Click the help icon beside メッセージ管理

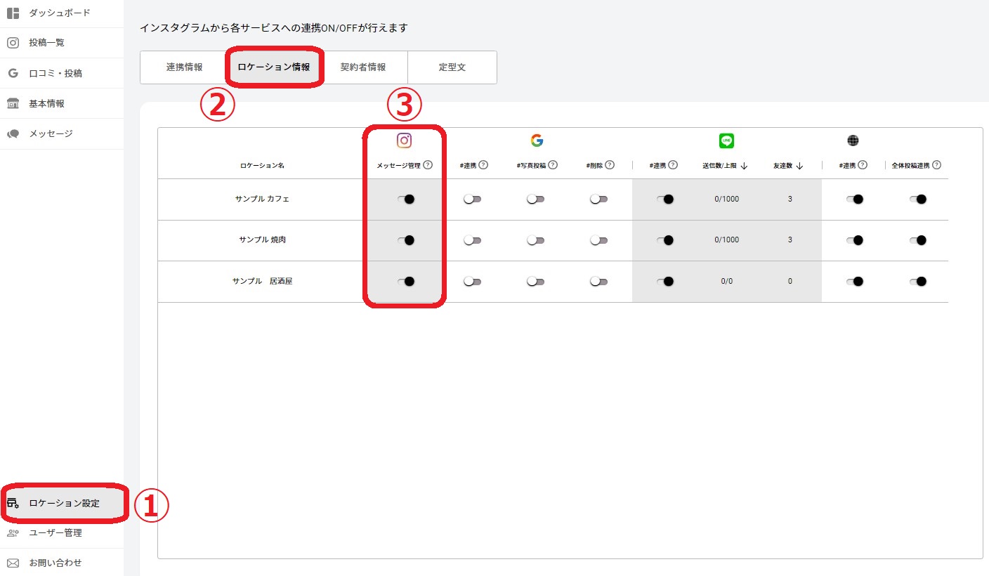click(x=428, y=165)
